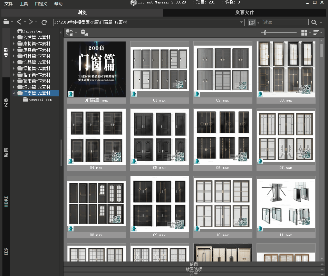Open the 自定义 menu
The image size is (328, 276).
coord(41,4)
